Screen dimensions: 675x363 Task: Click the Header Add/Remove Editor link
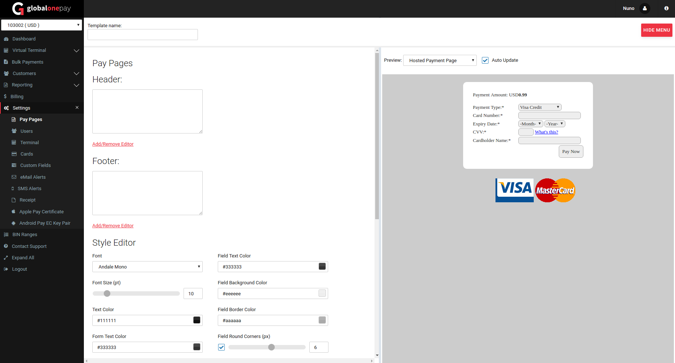coord(113,144)
